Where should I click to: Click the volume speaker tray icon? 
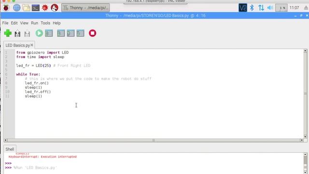[270, 8]
